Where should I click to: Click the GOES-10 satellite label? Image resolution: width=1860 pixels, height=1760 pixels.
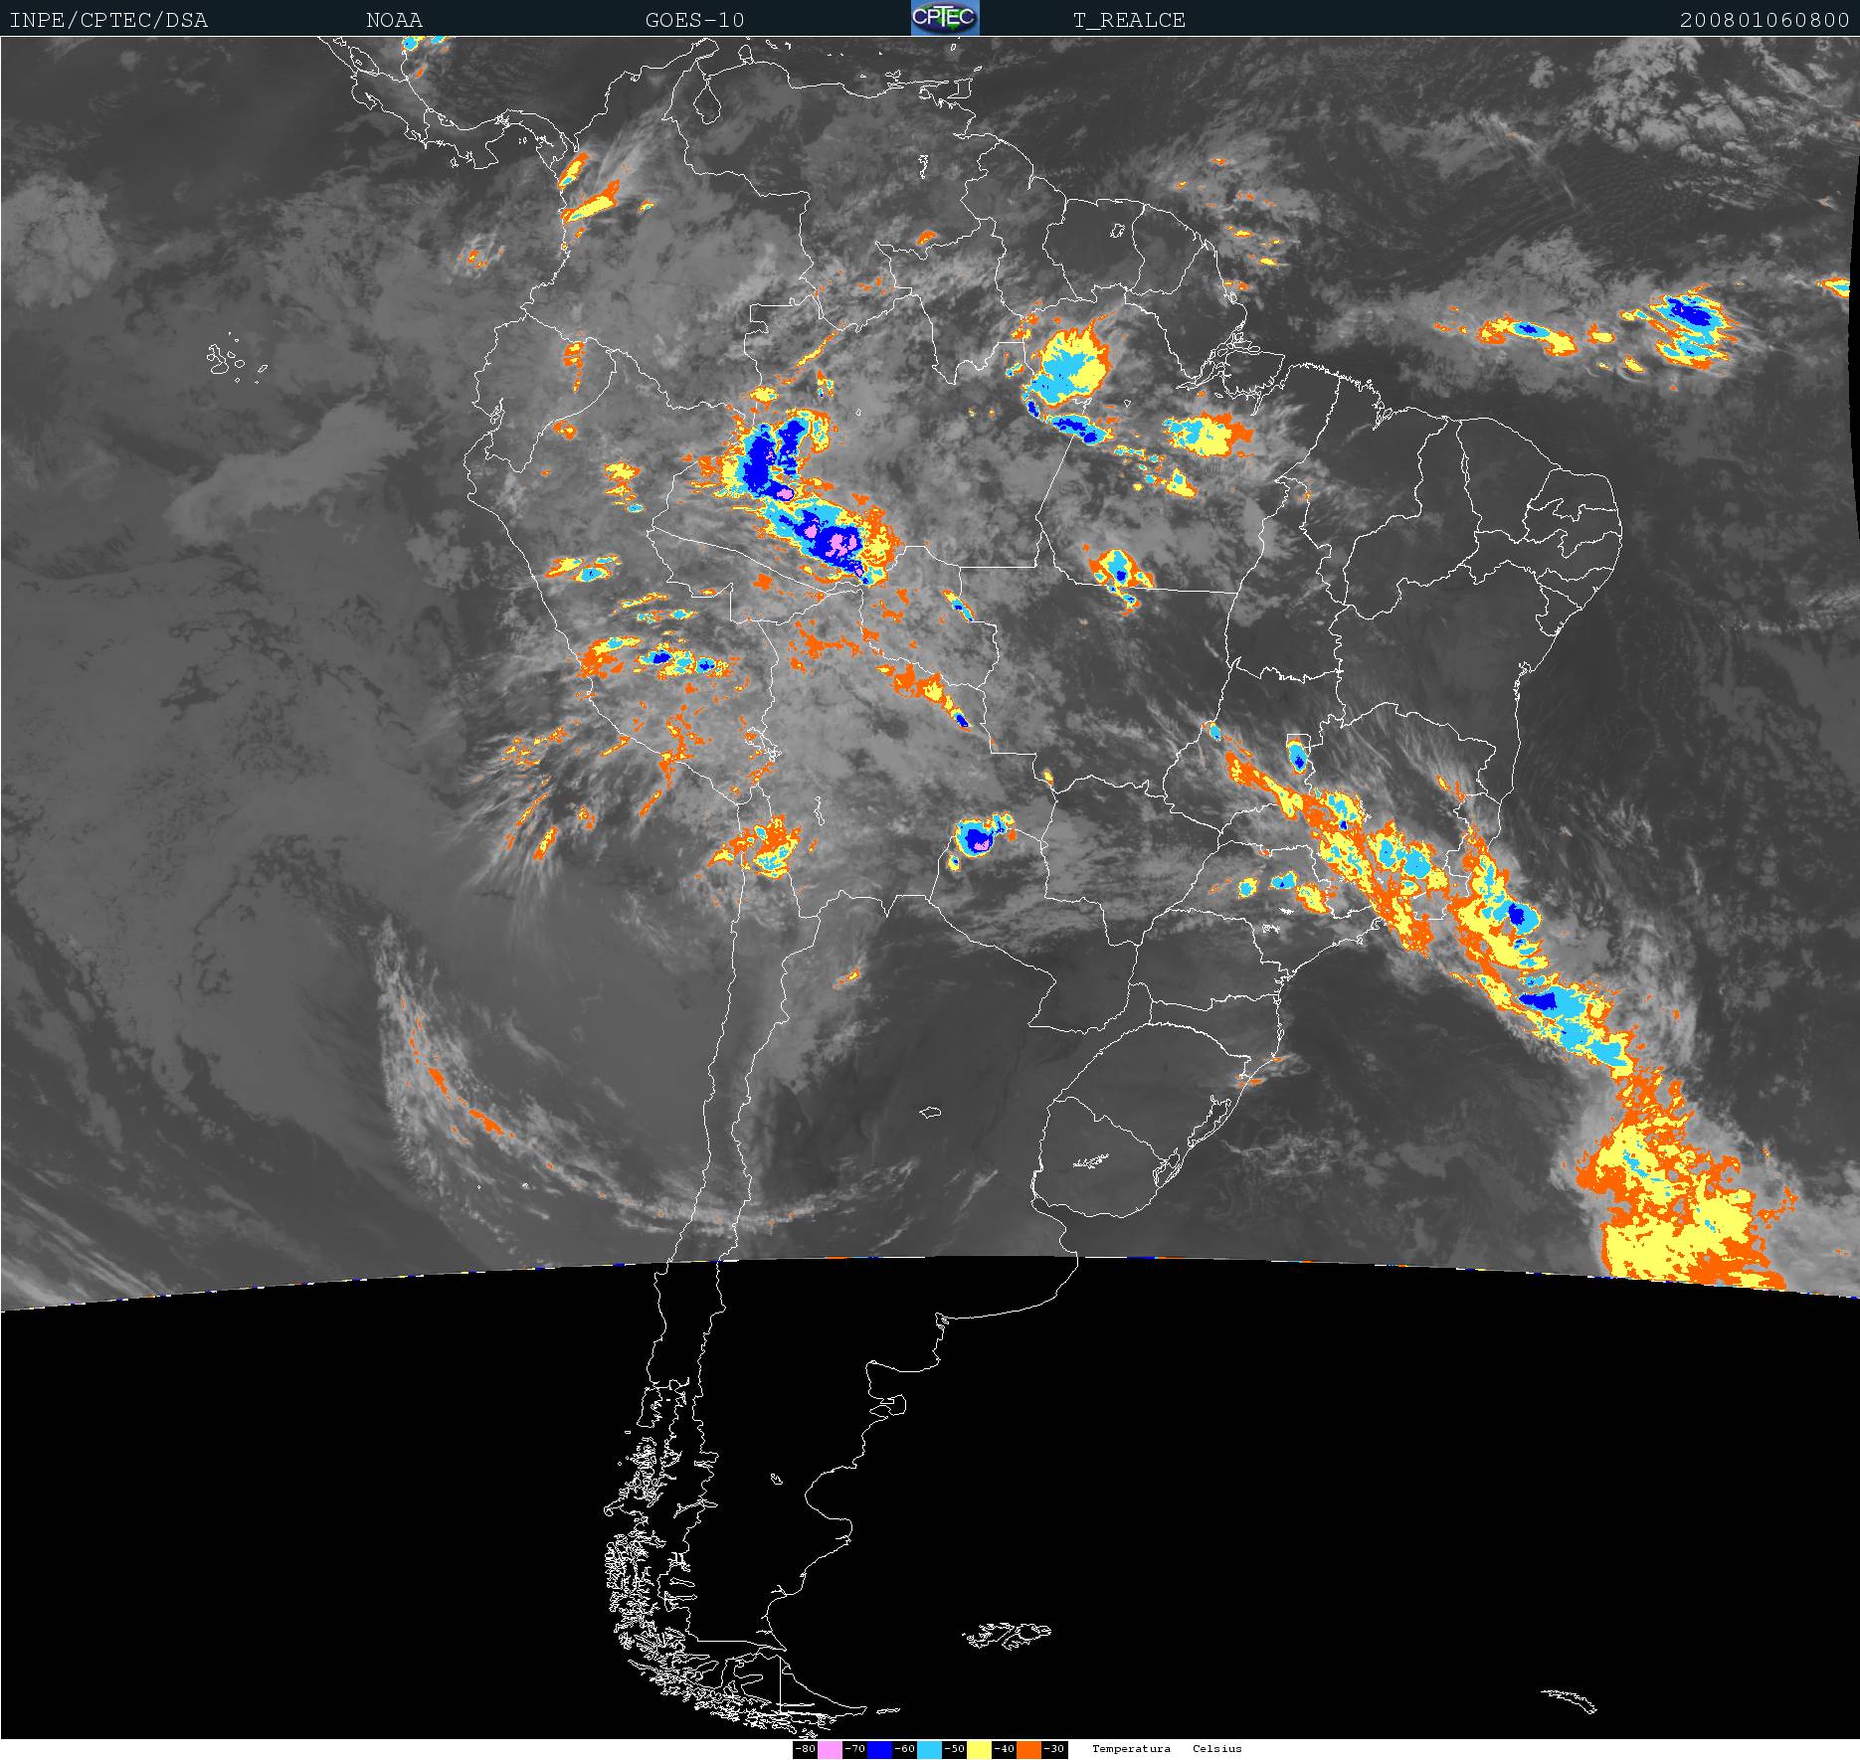[694, 20]
